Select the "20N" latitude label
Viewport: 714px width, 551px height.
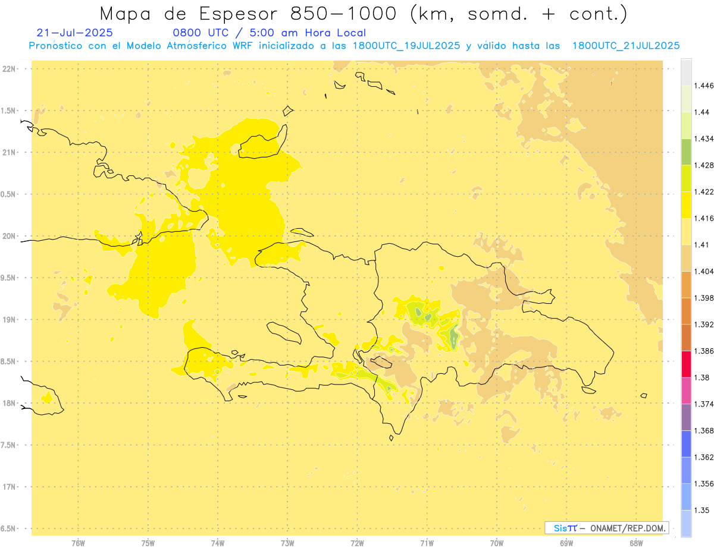point(9,236)
